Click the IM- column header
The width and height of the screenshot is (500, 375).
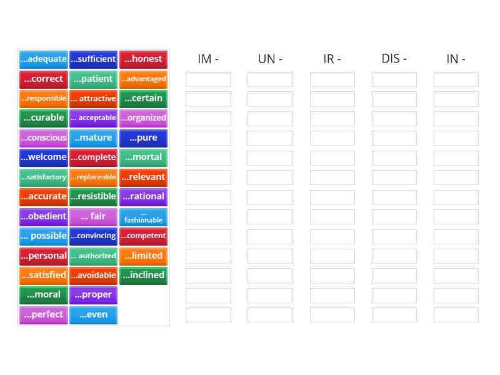(207, 59)
